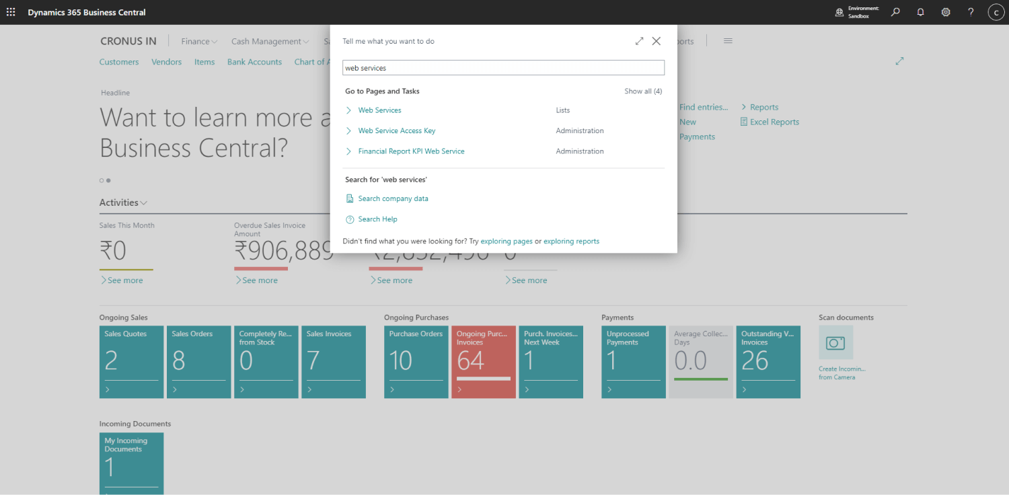The image size is (1009, 495).
Task: Click the CRONUS IN company name
Action: [128, 41]
